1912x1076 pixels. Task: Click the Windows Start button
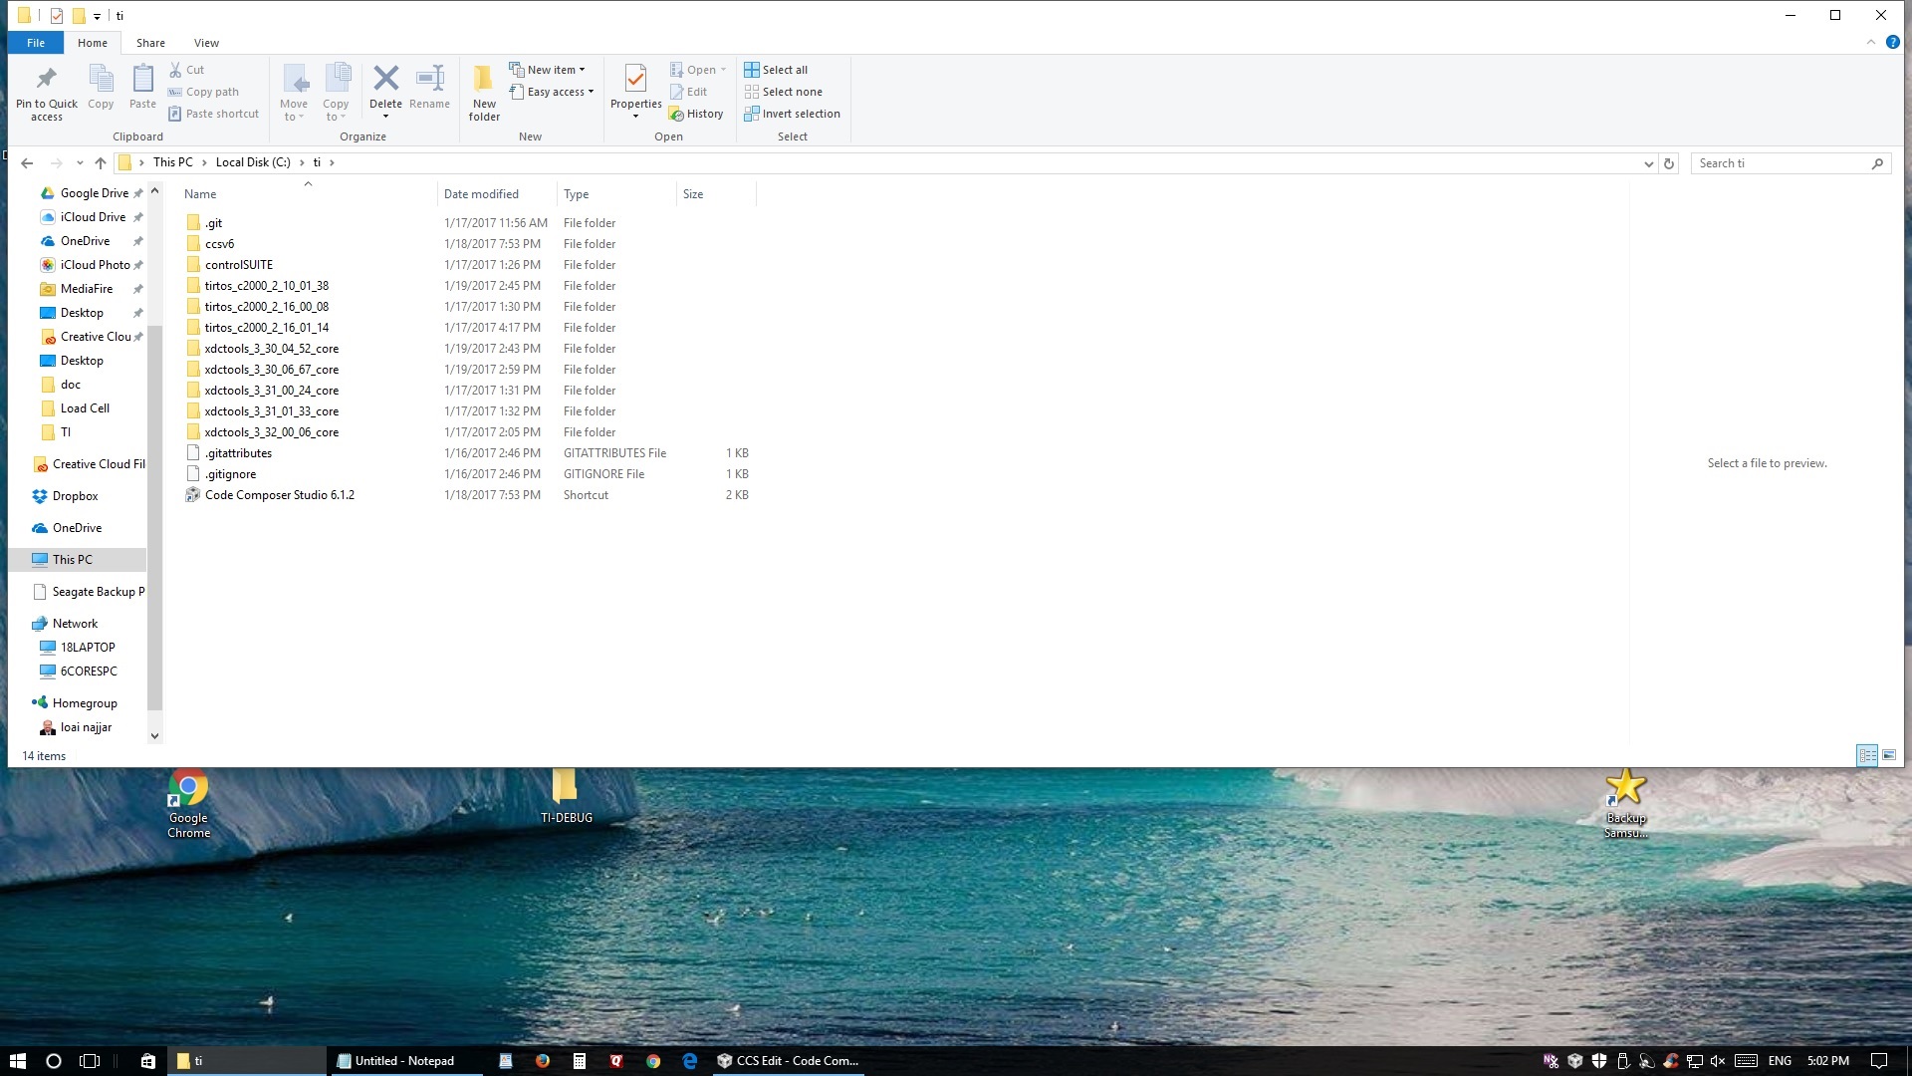coord(17,1061)
